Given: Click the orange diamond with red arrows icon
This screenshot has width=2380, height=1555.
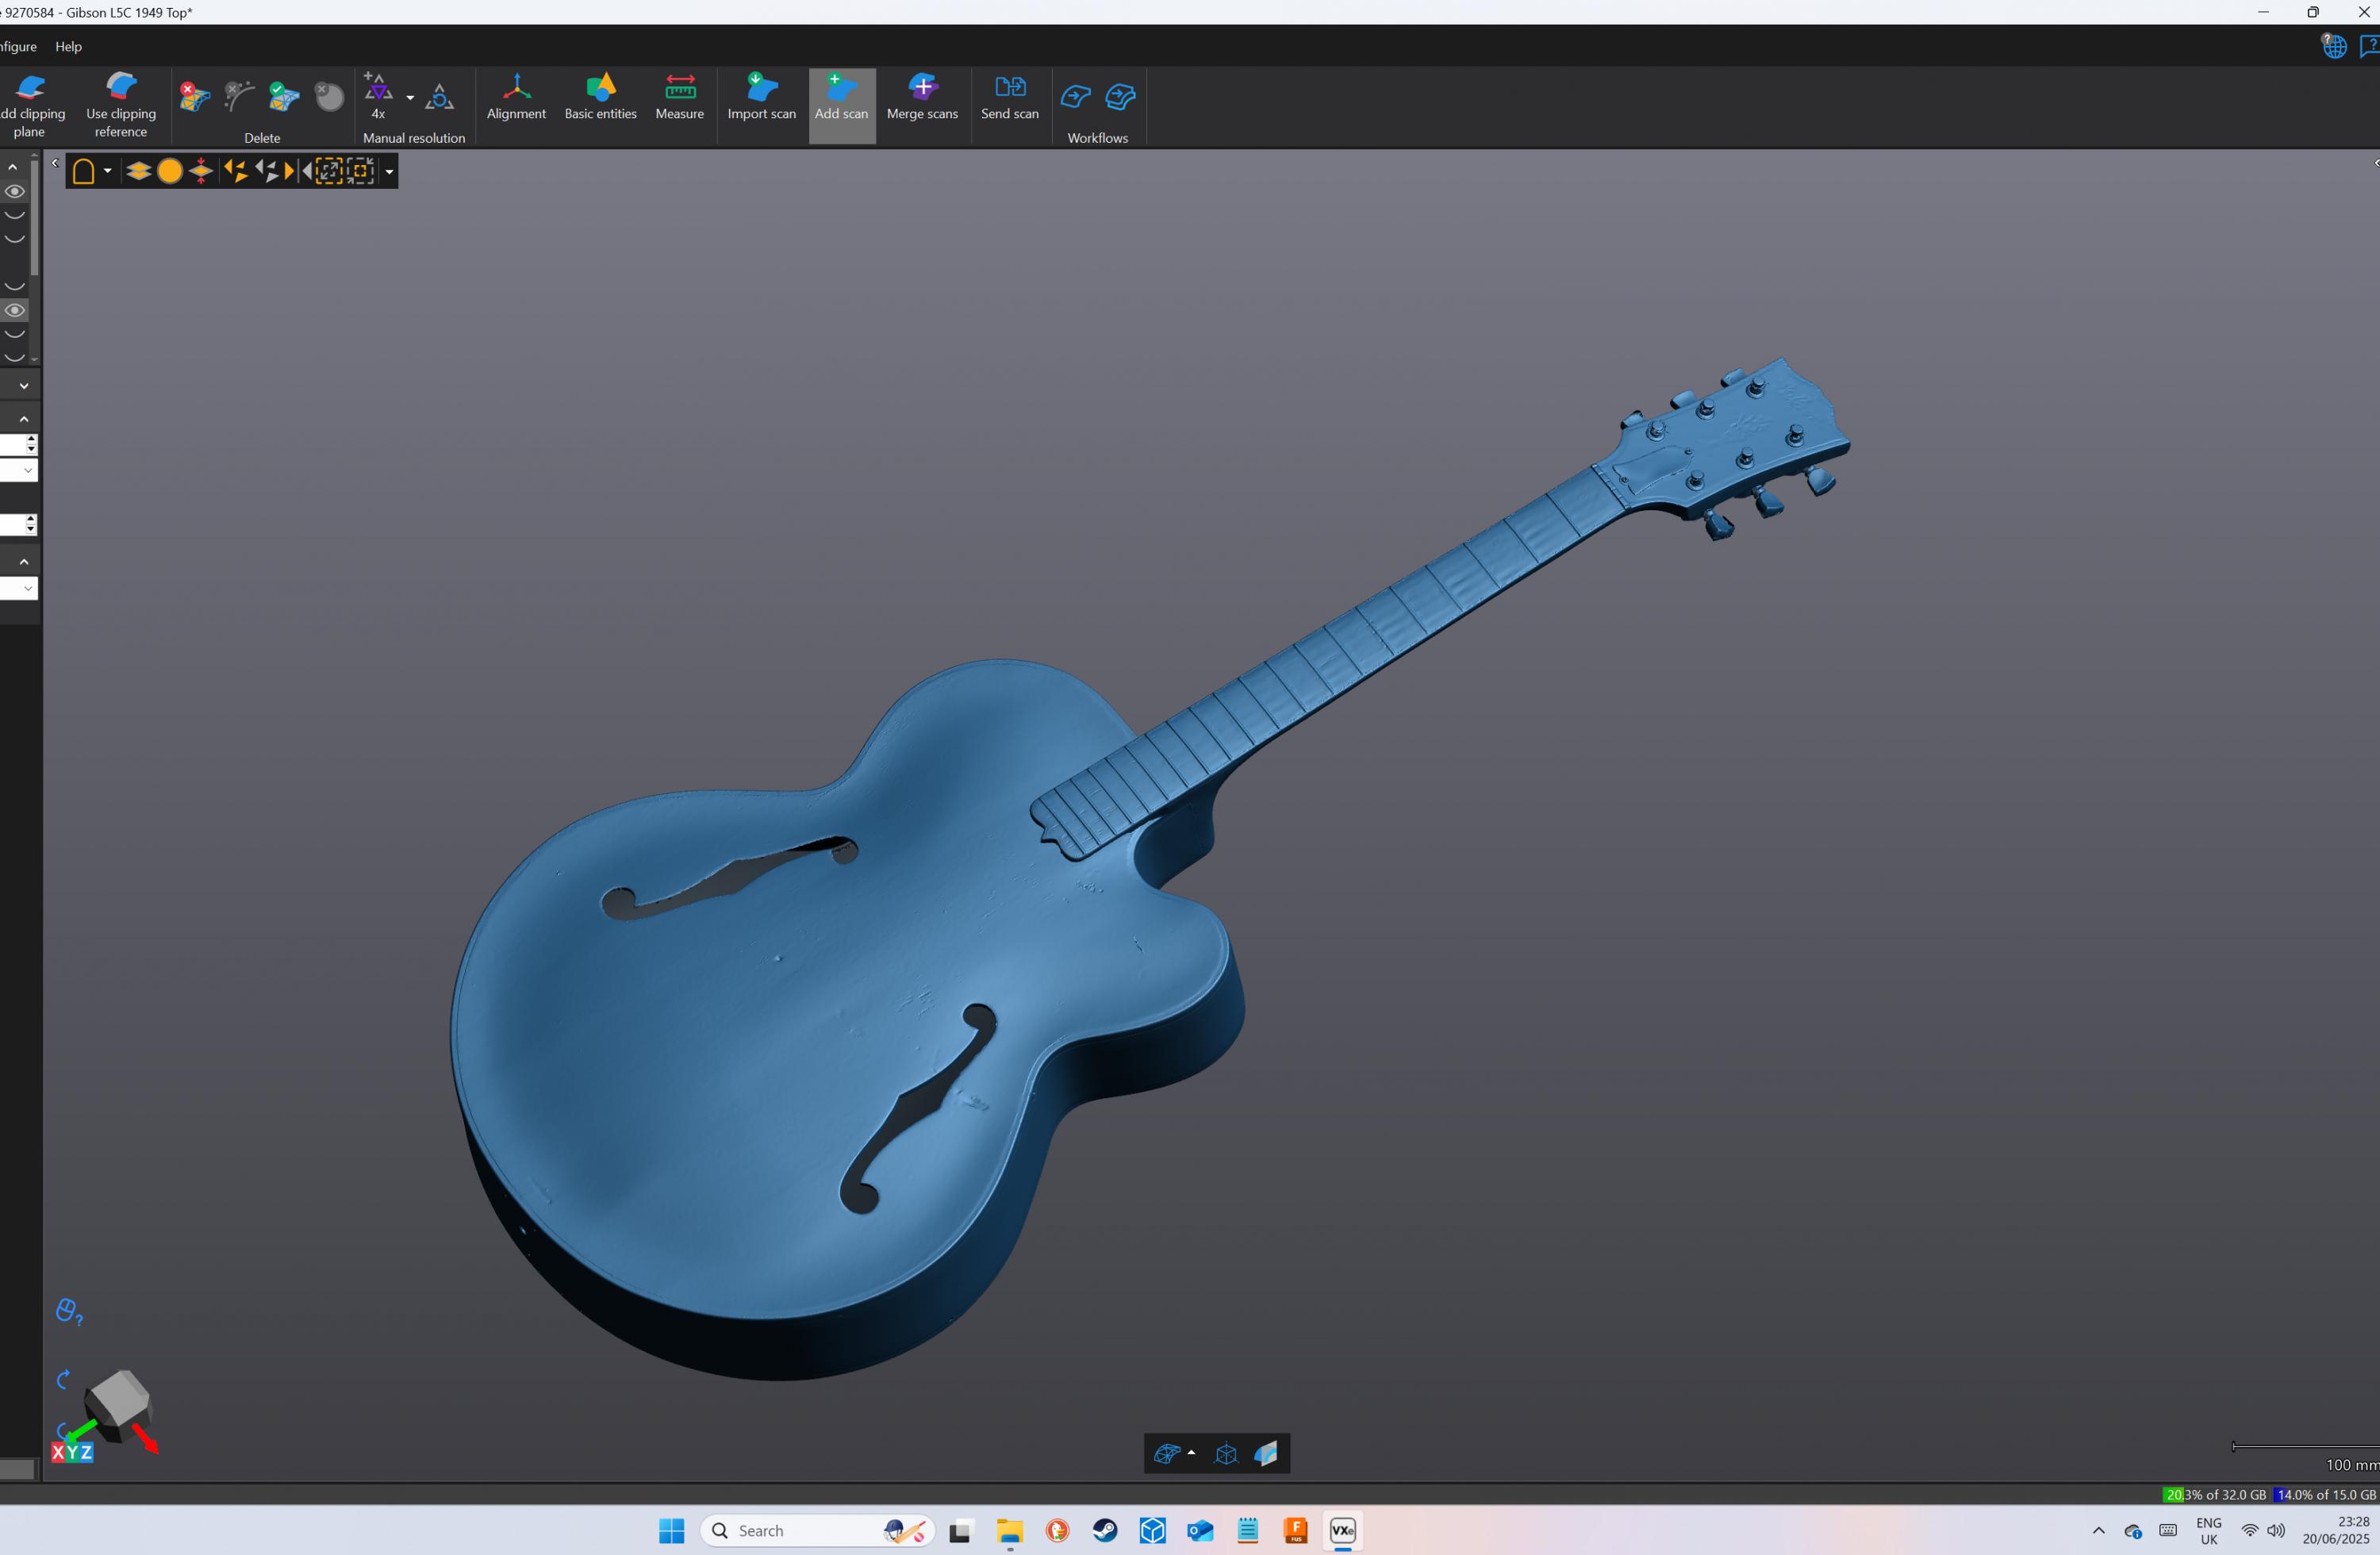Looking at the screenshot, I should 201,171.
